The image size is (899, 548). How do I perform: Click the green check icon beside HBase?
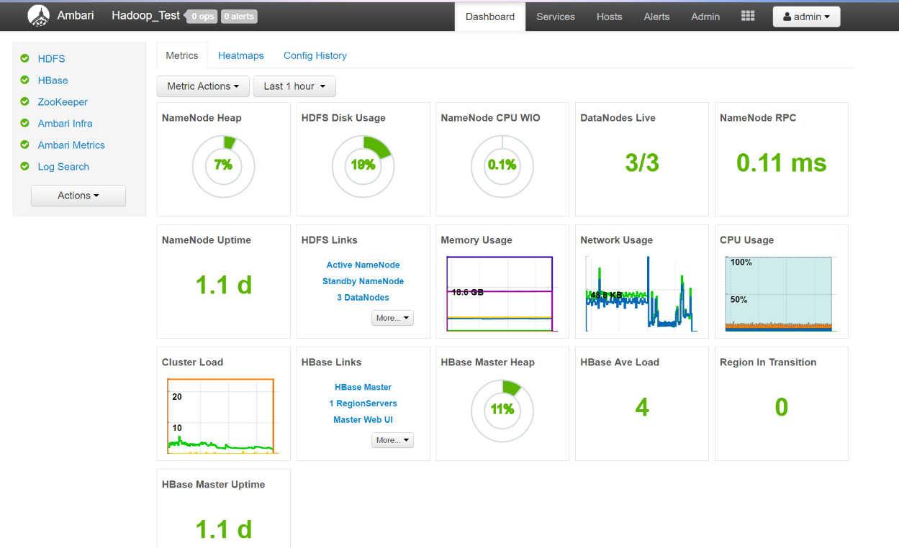click(x=25, y=81)
